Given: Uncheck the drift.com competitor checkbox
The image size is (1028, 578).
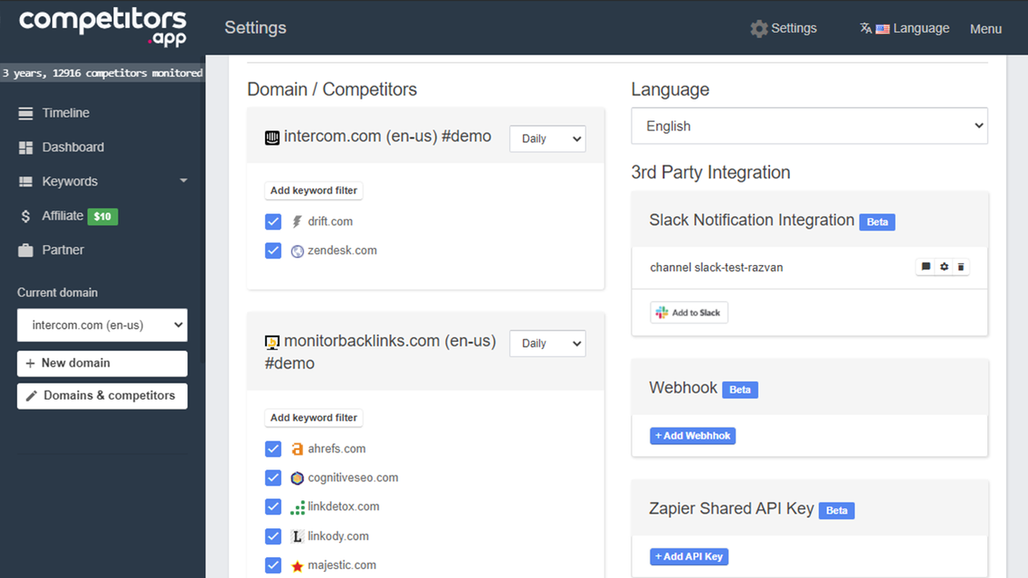Looking at the screenshot, I should pos(273,222).
